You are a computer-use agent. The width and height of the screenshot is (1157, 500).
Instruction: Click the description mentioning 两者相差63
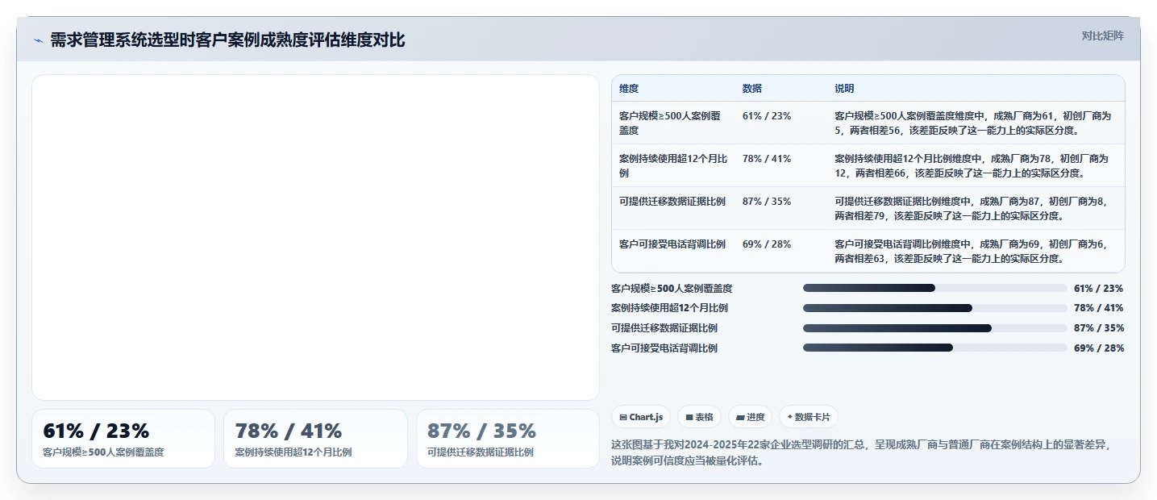(x=973, y=251)
